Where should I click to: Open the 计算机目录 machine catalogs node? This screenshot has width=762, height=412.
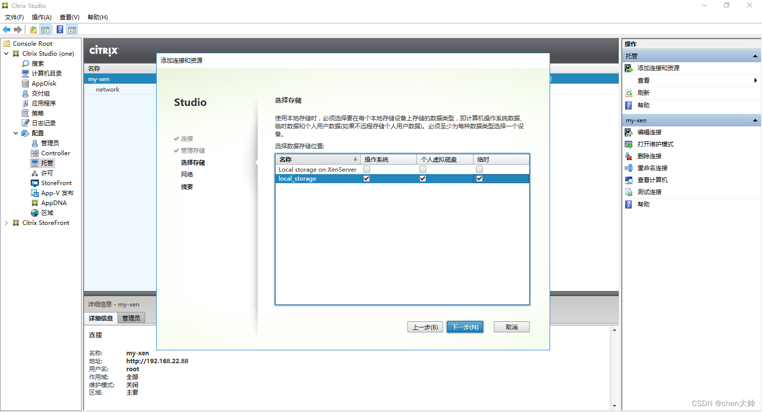[47, 74]
